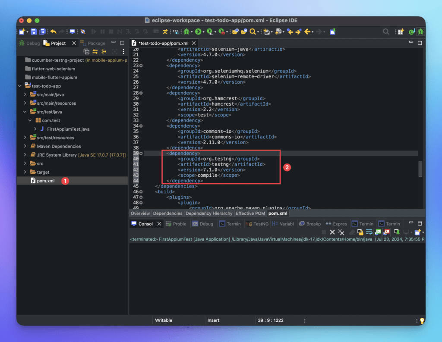Viewport: 442px width, 342px height.
Task: Click the Save All toolbar icon
Action: 43,31
